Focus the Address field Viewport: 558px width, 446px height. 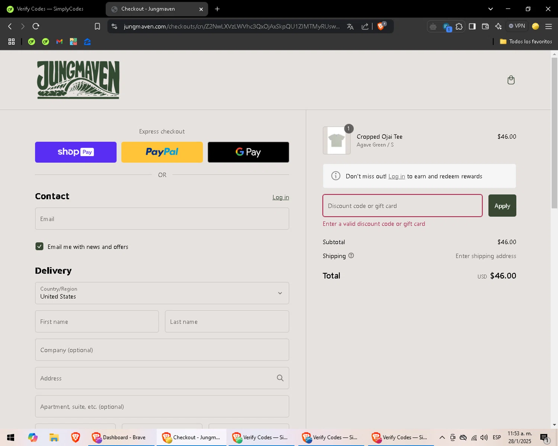(162, 378)
